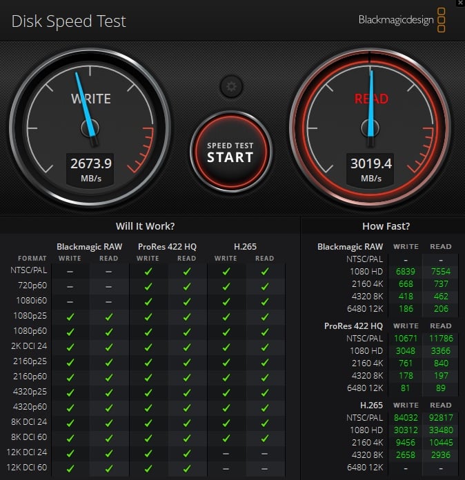
Task: Click H.265 column header in Will It Work
Action: [245, 247]
